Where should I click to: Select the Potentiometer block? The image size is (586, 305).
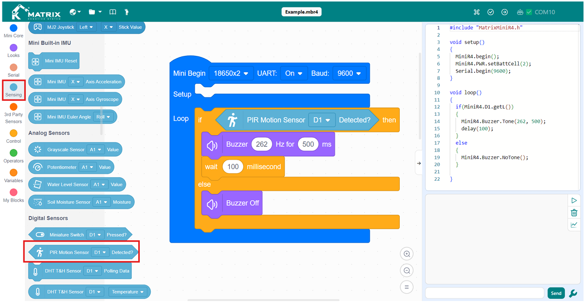(71, 167)
